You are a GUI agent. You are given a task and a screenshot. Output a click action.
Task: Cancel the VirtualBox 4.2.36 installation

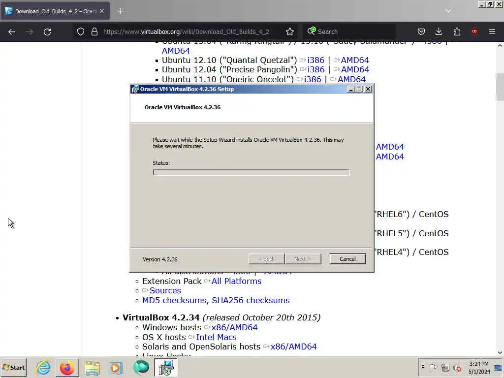(347, 259)
